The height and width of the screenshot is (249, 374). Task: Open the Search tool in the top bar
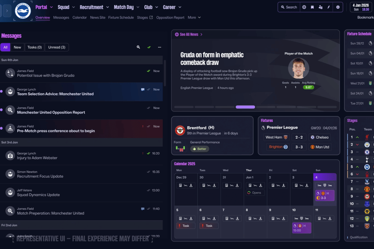[289, 7]
